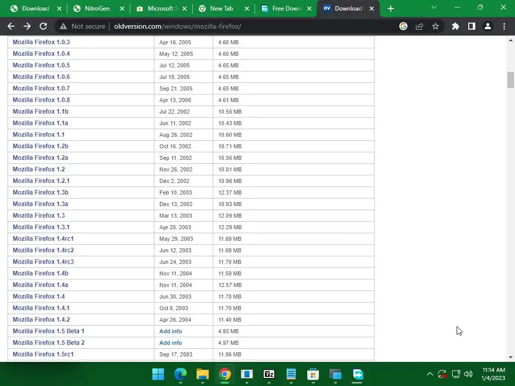Image resolution: width=515 pixels, height=386 pixels.
Task: Open Mozilla Firefox 1.3b link
Action: pyautogui.click(x=40, y=192)
